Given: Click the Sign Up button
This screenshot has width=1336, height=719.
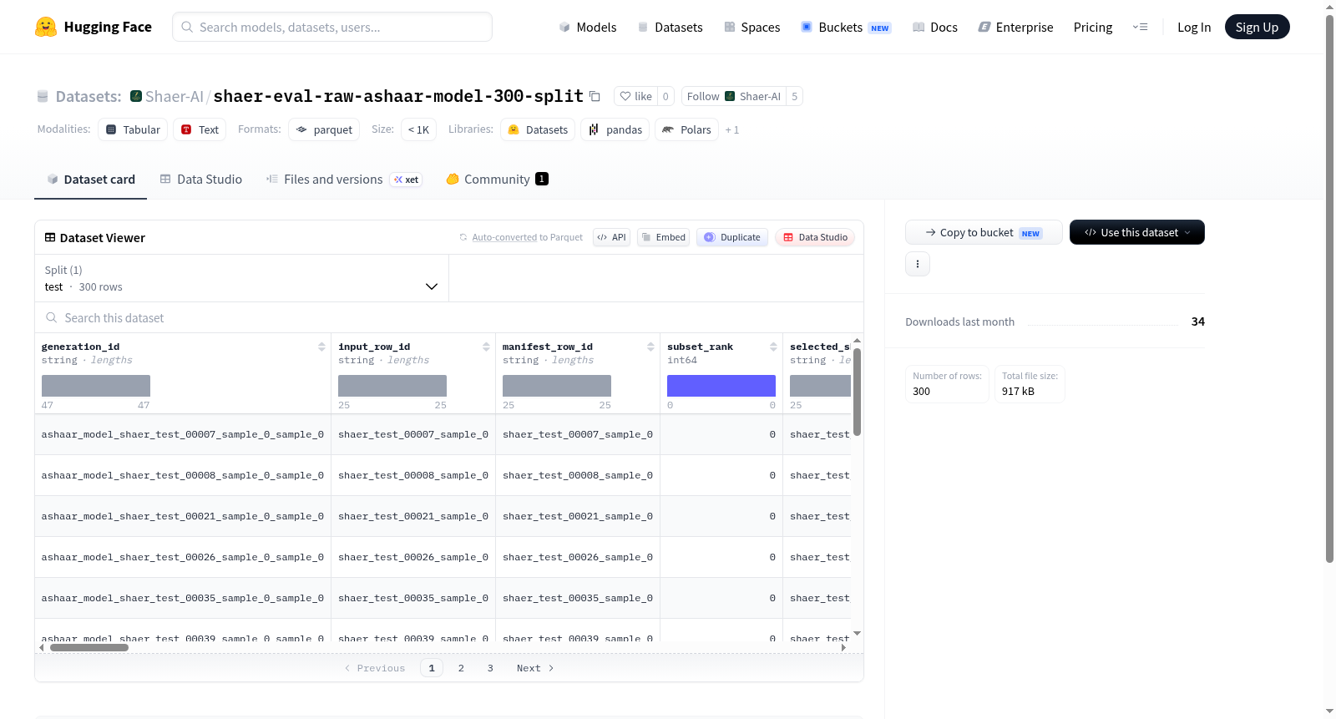Looking at the screenshot, I should [x=1257, y=27].
